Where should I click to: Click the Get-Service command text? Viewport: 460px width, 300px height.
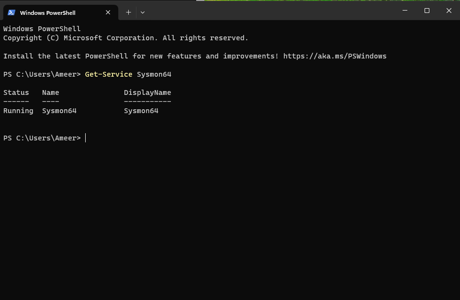tap(108, 74)
